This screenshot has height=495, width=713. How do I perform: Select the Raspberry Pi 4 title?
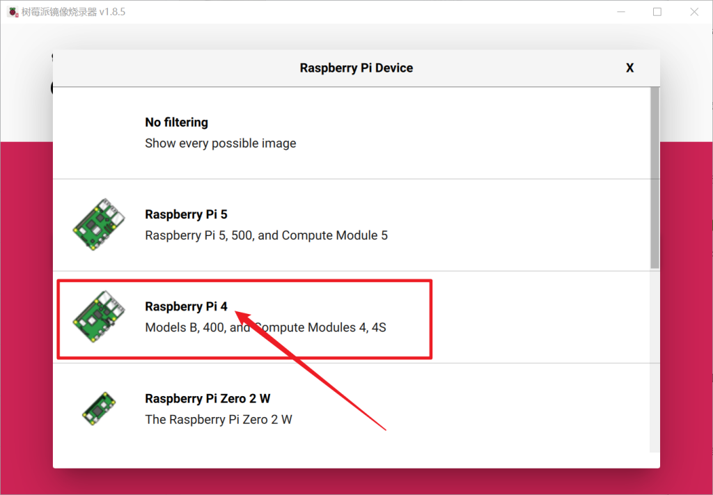186,306
